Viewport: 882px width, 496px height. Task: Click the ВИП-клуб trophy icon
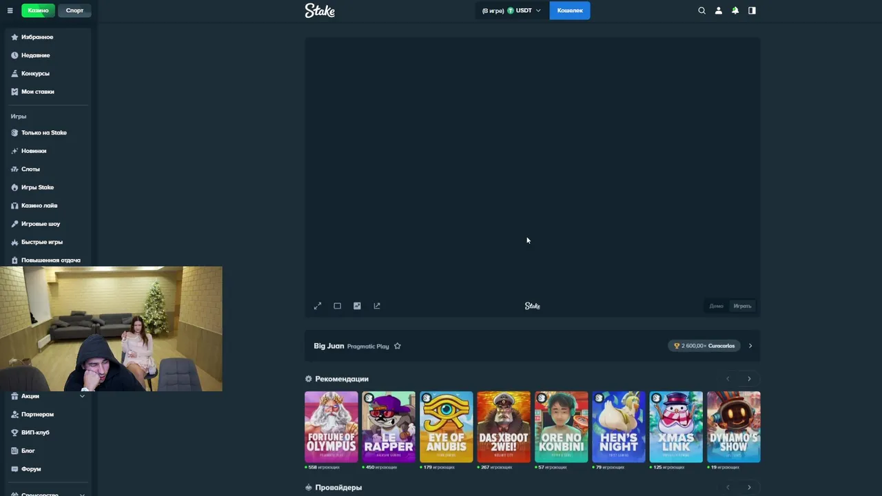(x=14, y=433)
